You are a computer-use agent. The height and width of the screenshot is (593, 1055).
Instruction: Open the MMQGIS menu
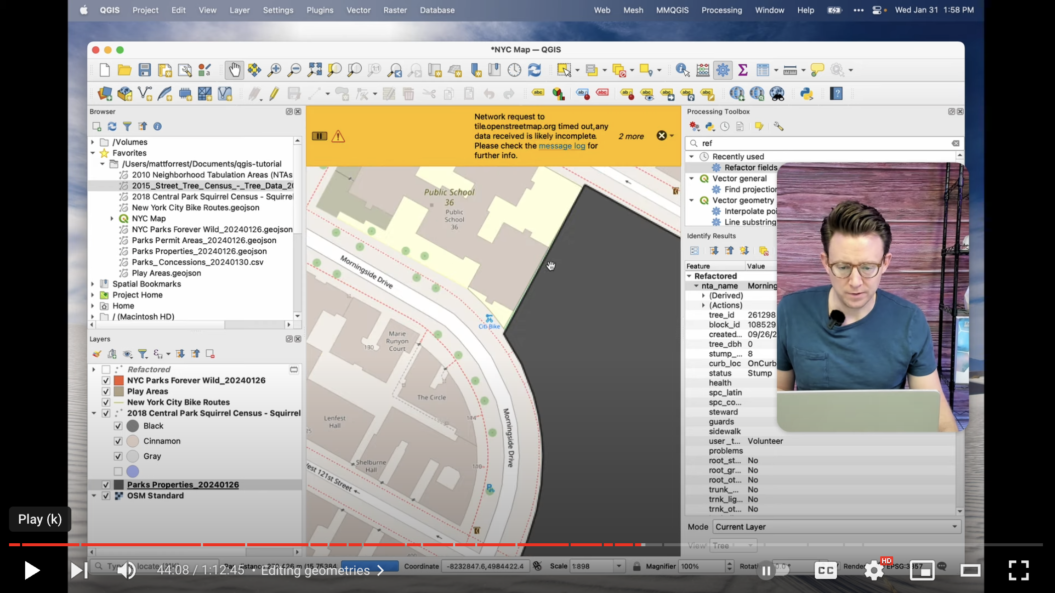coord(672,10)
